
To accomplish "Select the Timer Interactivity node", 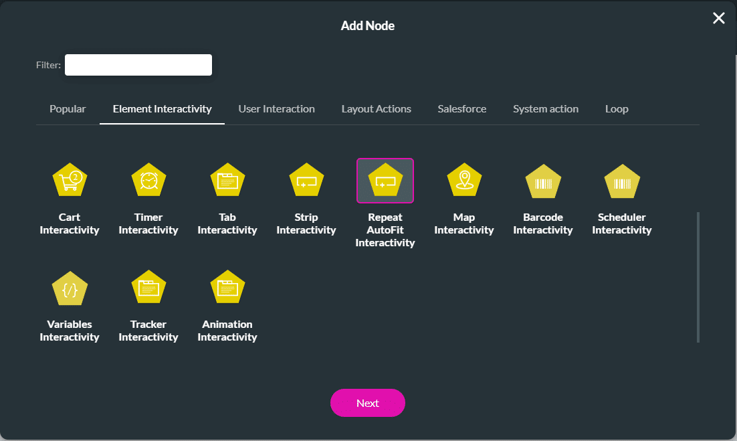I will coord(148,179).
